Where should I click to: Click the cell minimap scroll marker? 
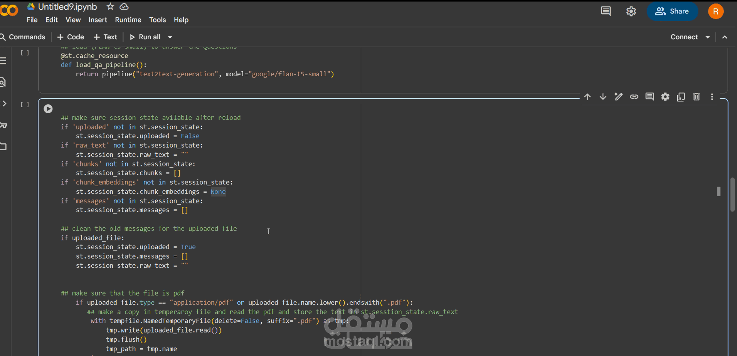(718, 191)
